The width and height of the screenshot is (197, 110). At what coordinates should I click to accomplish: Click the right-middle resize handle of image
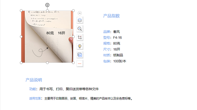click(x=73, y=37)
